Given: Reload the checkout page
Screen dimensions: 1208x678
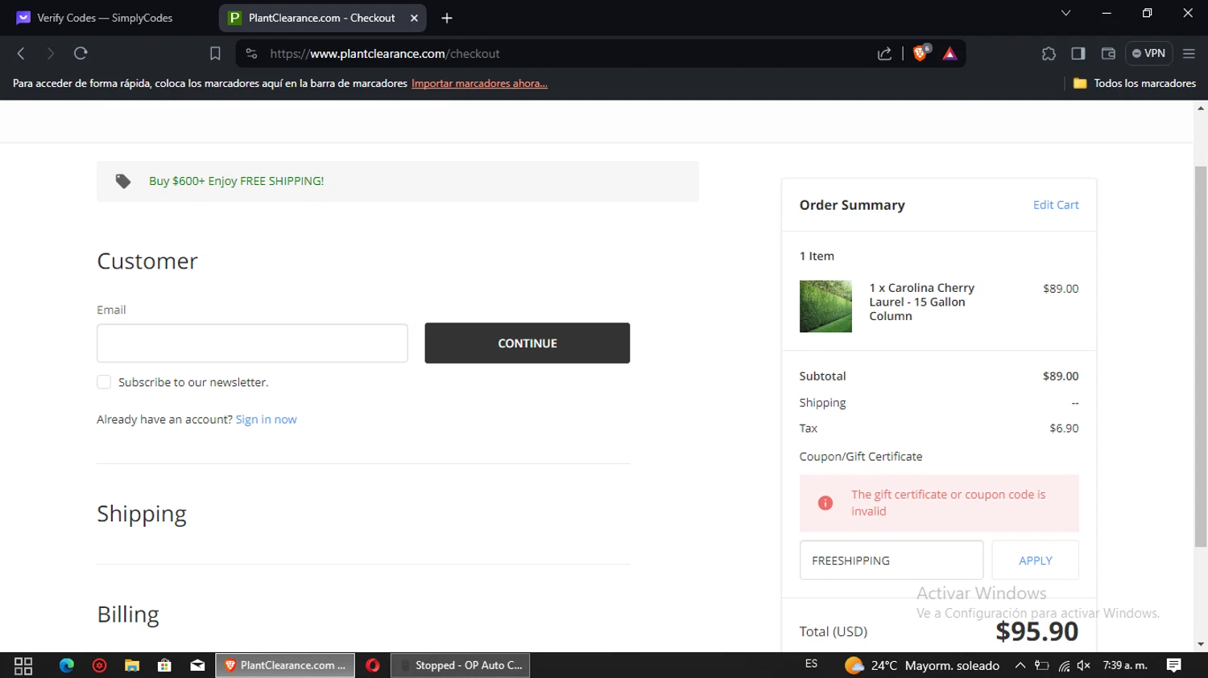Looking at the screenshot, I should (x=81, y=54).
